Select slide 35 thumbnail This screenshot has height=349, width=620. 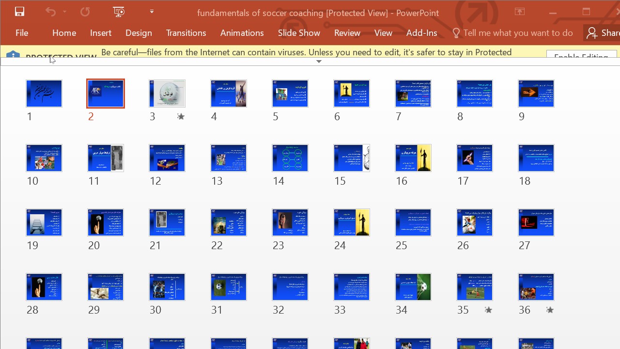[x=475, y=287]
